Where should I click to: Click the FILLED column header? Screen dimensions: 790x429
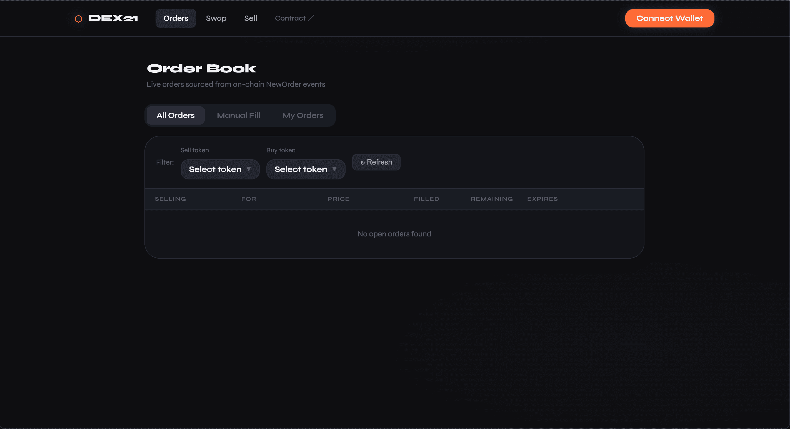click(427, 199)
